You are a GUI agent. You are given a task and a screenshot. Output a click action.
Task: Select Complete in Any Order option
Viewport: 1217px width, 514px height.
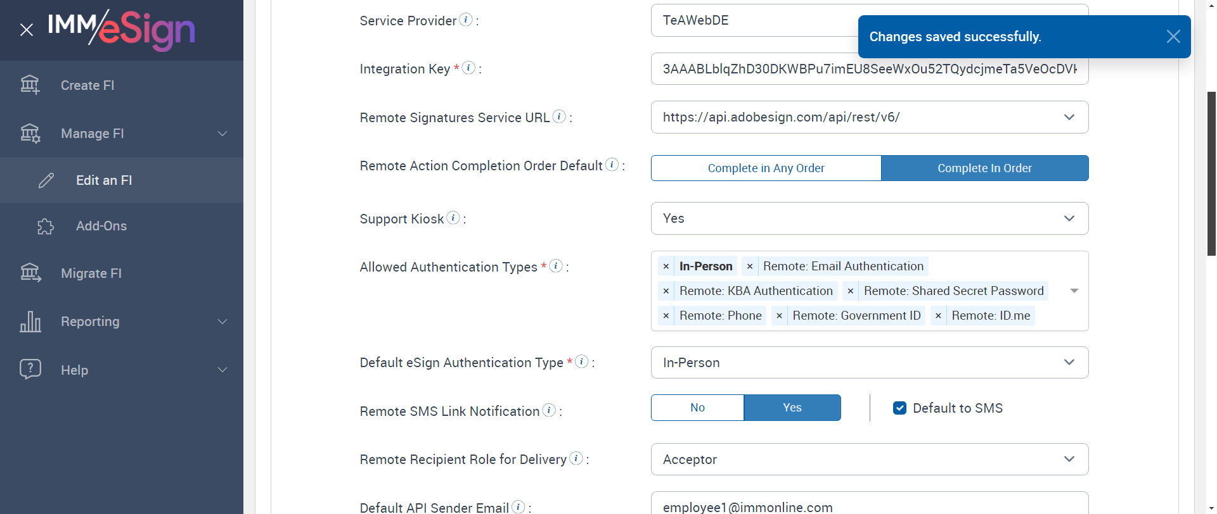tap(766, 168)
